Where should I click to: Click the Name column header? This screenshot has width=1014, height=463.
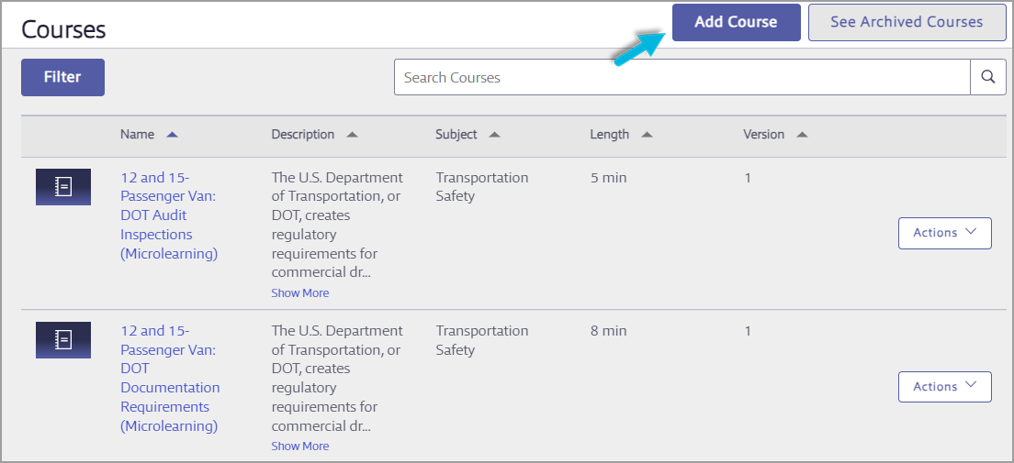(x=137, y=135)
